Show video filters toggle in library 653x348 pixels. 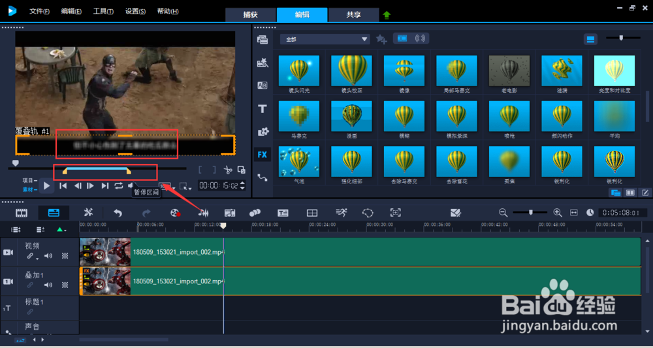point(402,39)
